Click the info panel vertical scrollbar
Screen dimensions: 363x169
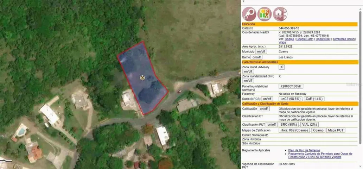click(x=361, y=76)
